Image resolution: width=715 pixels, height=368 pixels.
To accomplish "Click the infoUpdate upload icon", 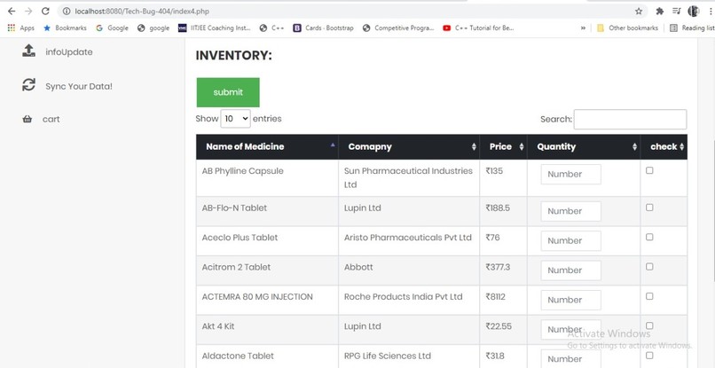I will click(28, 51).
